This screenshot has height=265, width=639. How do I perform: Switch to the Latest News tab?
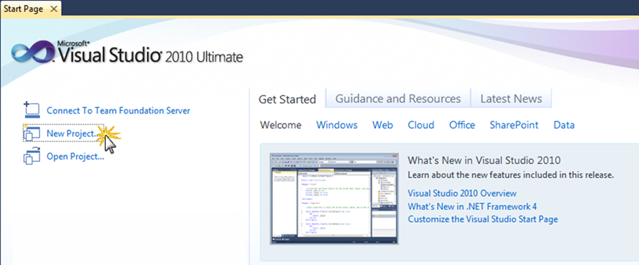(511, 99)
